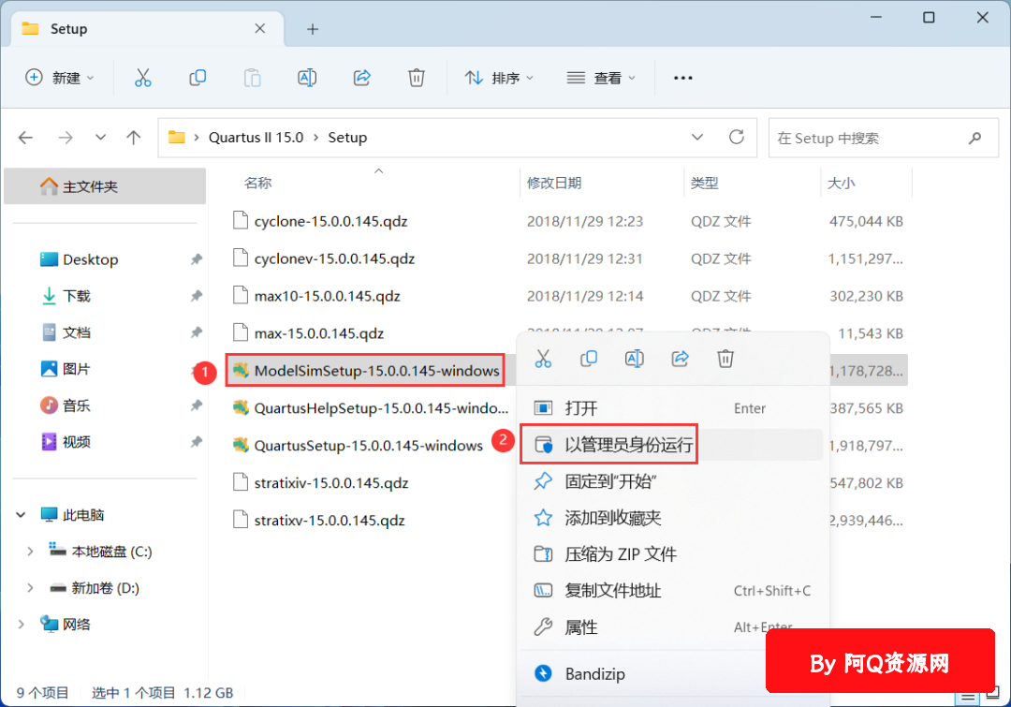This screenshot has width=1011, height=707.
Task: Click the QuartusSetup installer file icon
Action: click(241, 446)
